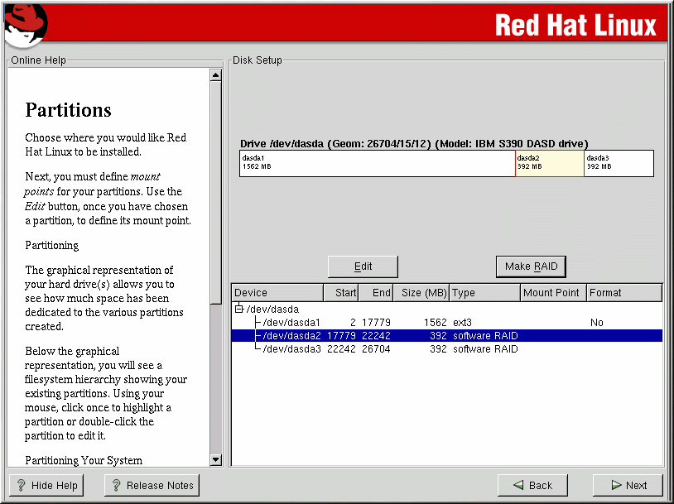
Task: Select the /dev/dasda2 software RAID row
Action: [291, 335]
